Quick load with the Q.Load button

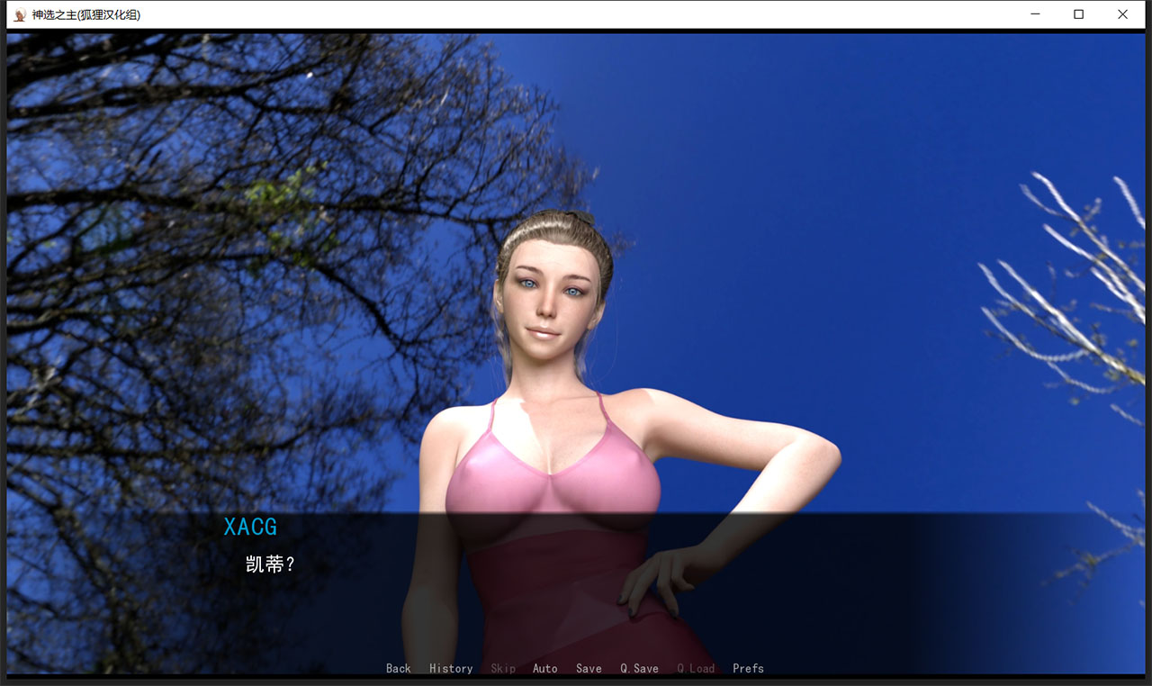696,668
